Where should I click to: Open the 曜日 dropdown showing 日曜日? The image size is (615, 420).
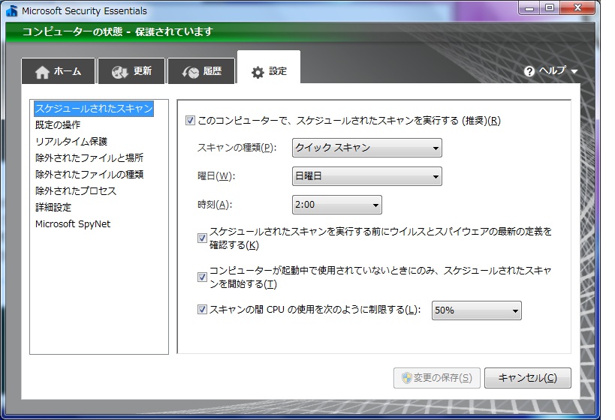(x=366, y=176)
